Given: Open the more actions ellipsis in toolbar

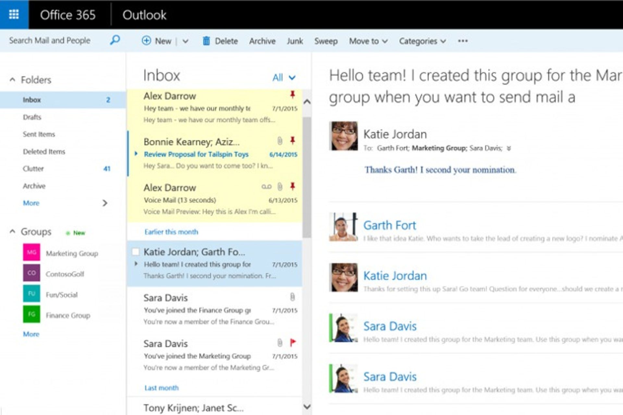Looking at the screenshot, I should pos(463,41).
